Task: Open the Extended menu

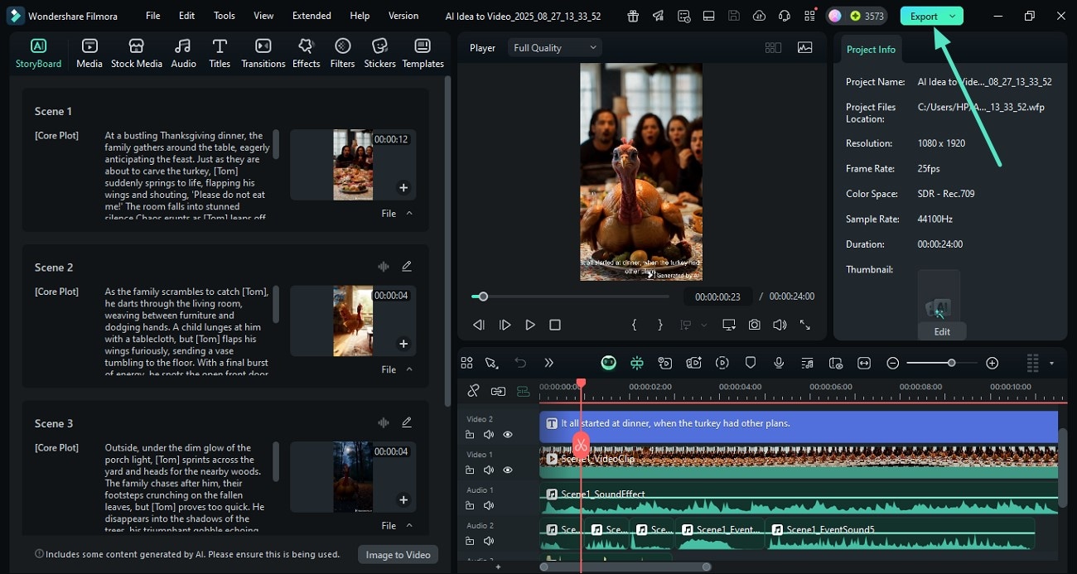Action: tap(312, 16)
